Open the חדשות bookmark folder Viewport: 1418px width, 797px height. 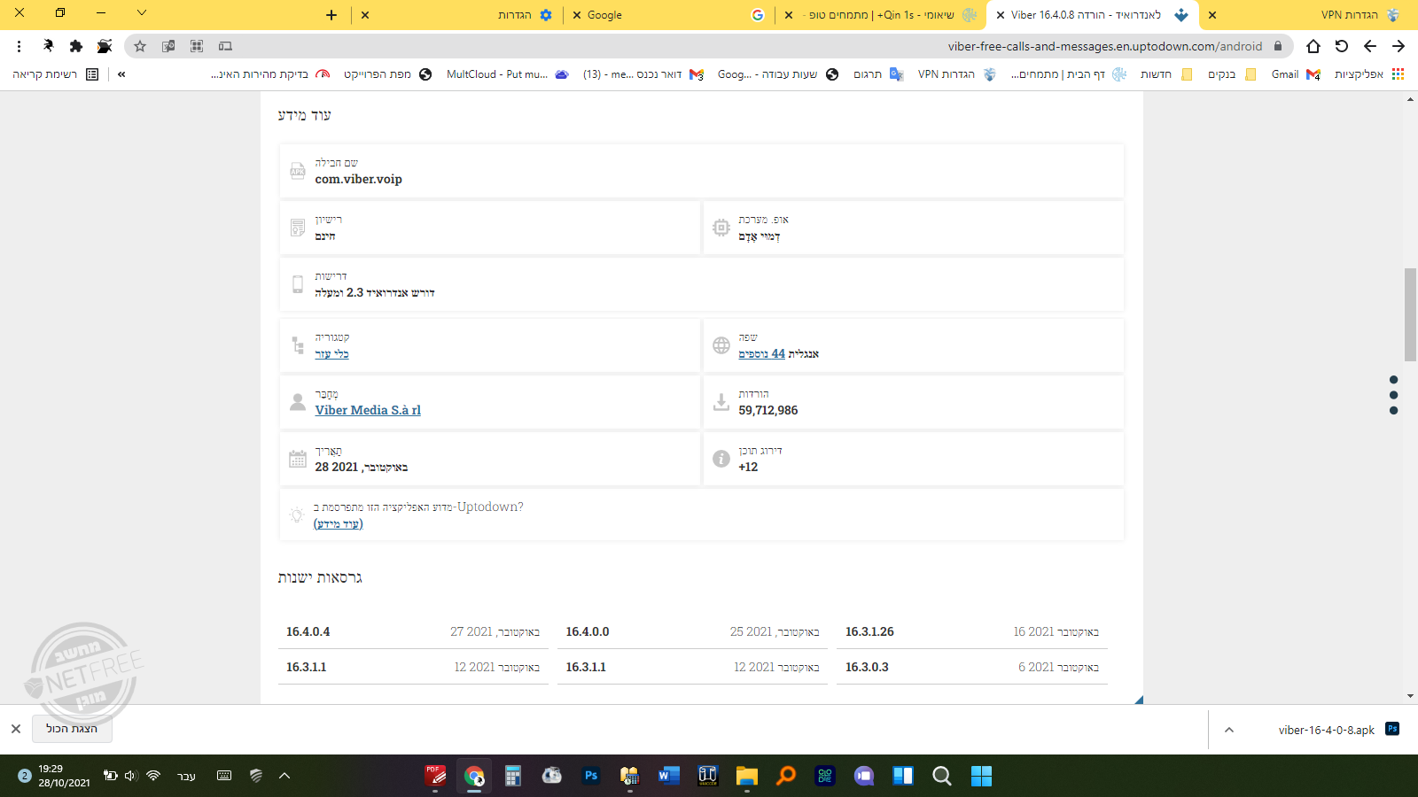1166,74
